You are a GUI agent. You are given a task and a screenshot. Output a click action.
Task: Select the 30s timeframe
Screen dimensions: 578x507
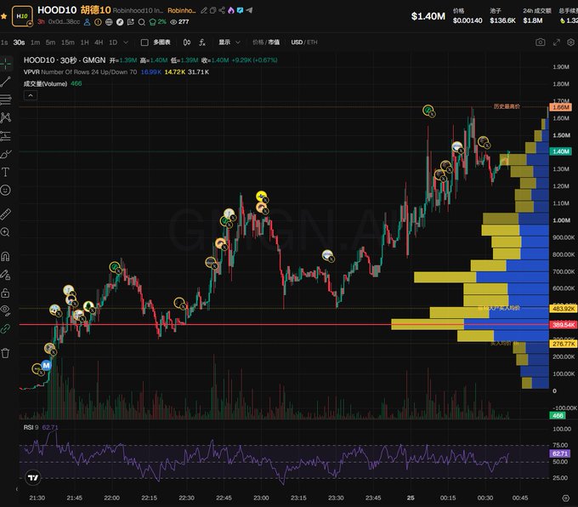(x=20, y=43)
